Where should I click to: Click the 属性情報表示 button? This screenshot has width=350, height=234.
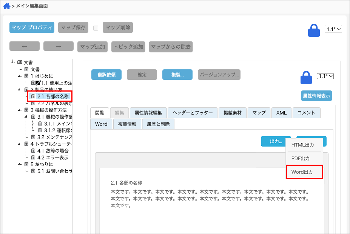point(316,96)
